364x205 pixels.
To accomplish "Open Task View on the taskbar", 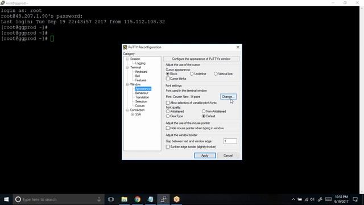I will (111, 199).
